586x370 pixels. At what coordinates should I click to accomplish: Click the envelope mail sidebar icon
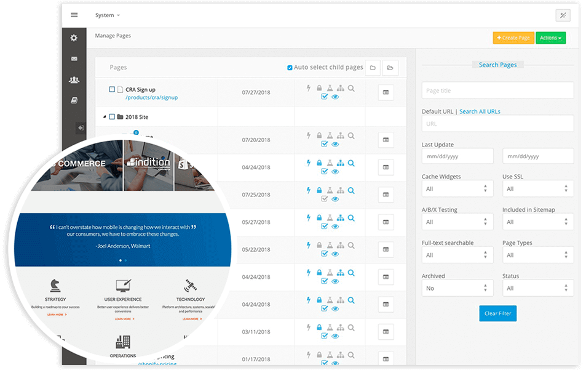pyautogui.click(x=74, y=59)
